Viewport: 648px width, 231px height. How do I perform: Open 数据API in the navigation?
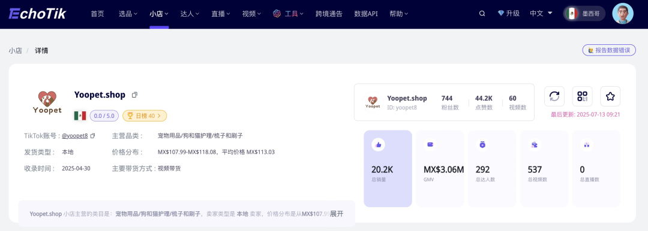point(366,14)
